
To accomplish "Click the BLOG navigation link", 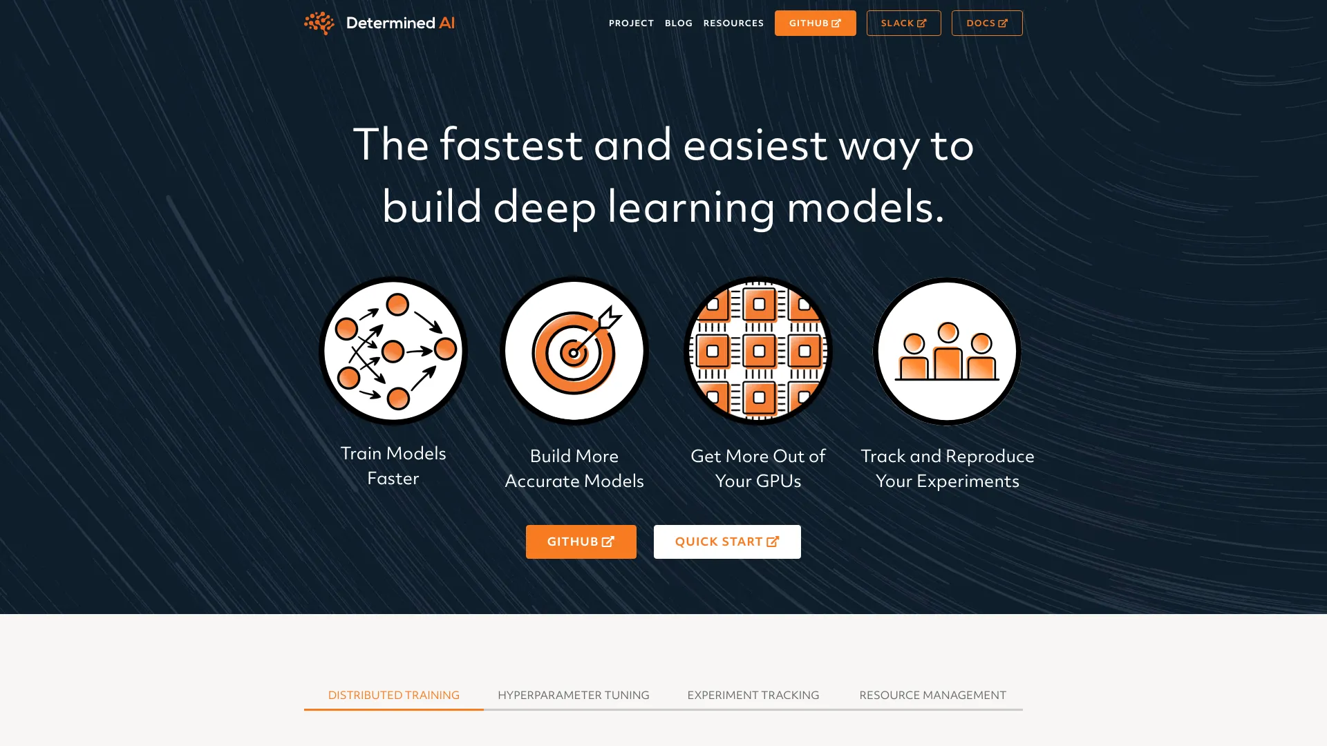I will 679,23.
